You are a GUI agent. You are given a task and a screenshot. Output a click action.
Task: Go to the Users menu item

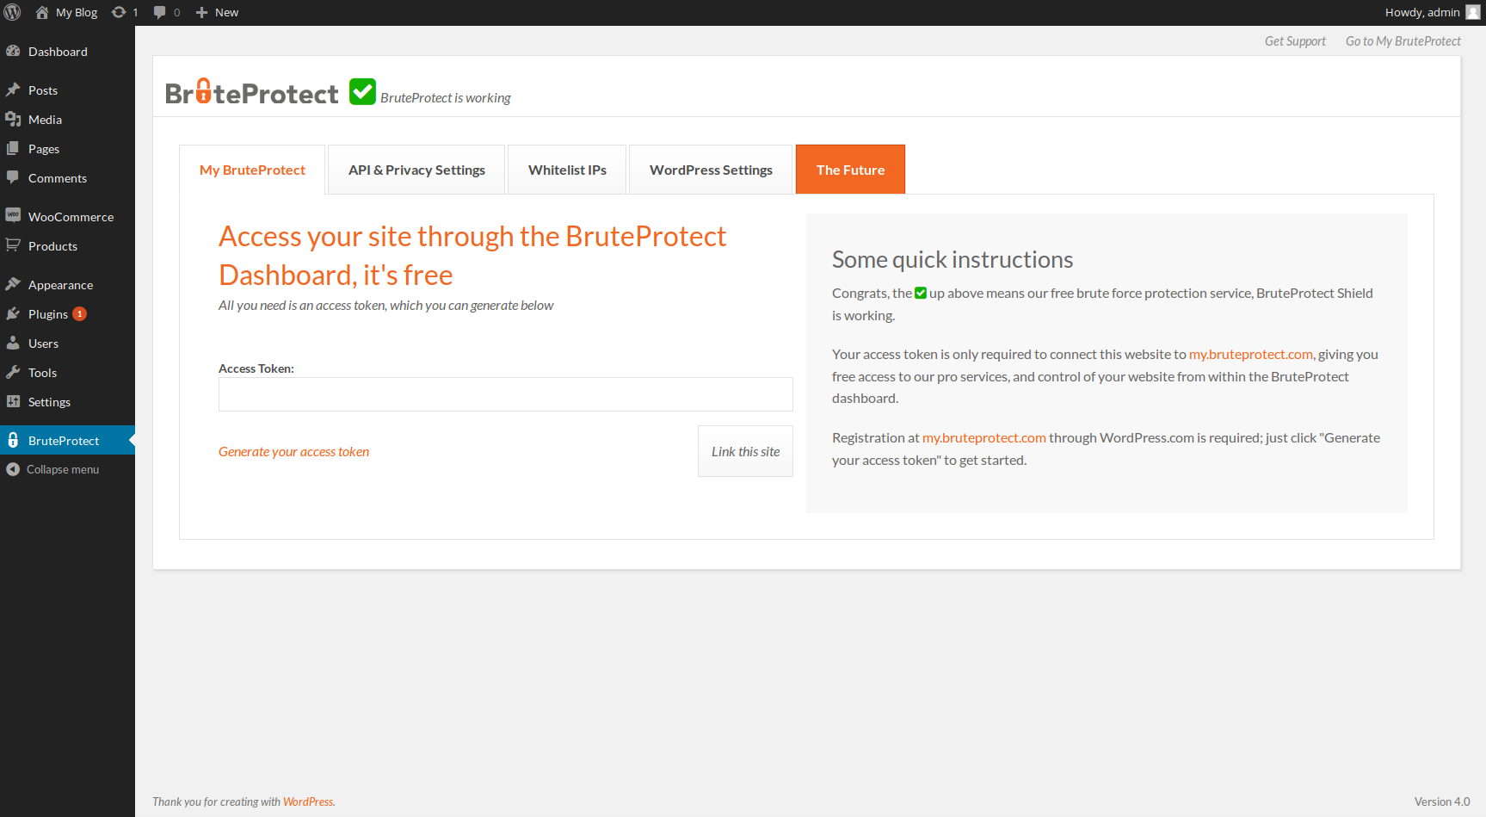[x=67, y=344]
